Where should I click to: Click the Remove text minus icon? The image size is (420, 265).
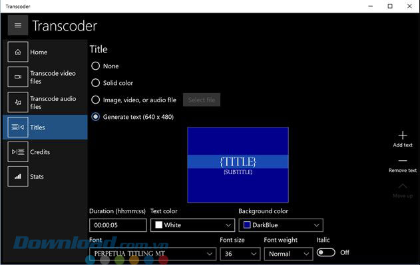click(x=403, y=161)
